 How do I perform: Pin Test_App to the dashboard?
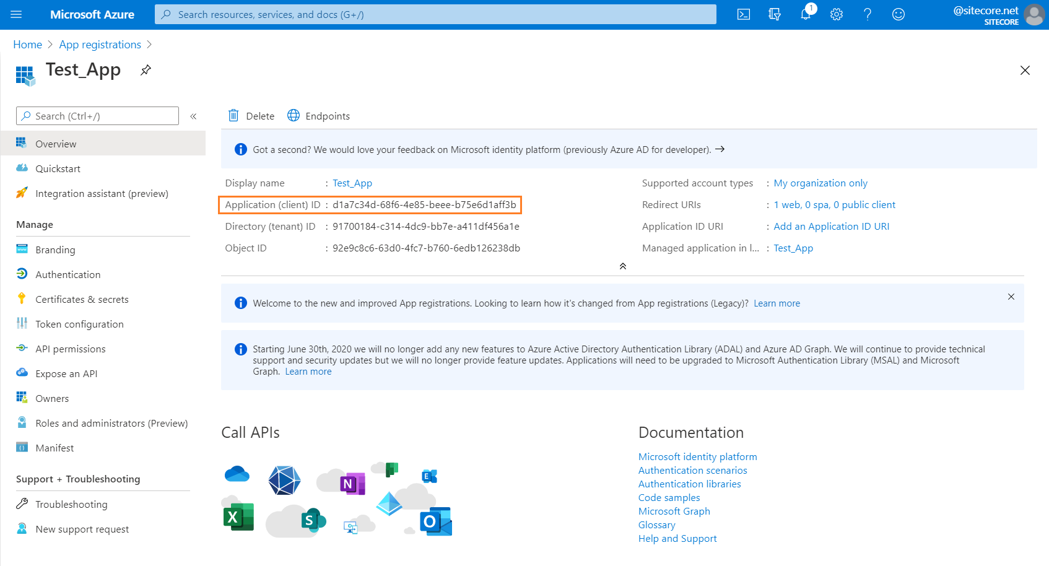146,70
